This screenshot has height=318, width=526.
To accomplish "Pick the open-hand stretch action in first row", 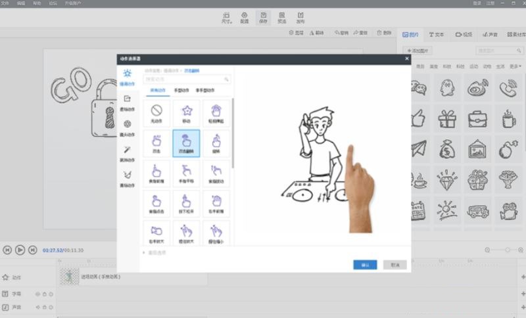I will coord(216,113).
